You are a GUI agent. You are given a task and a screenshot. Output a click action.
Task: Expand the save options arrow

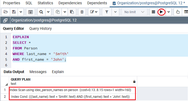pyautogui.click(x=21, y=12)
